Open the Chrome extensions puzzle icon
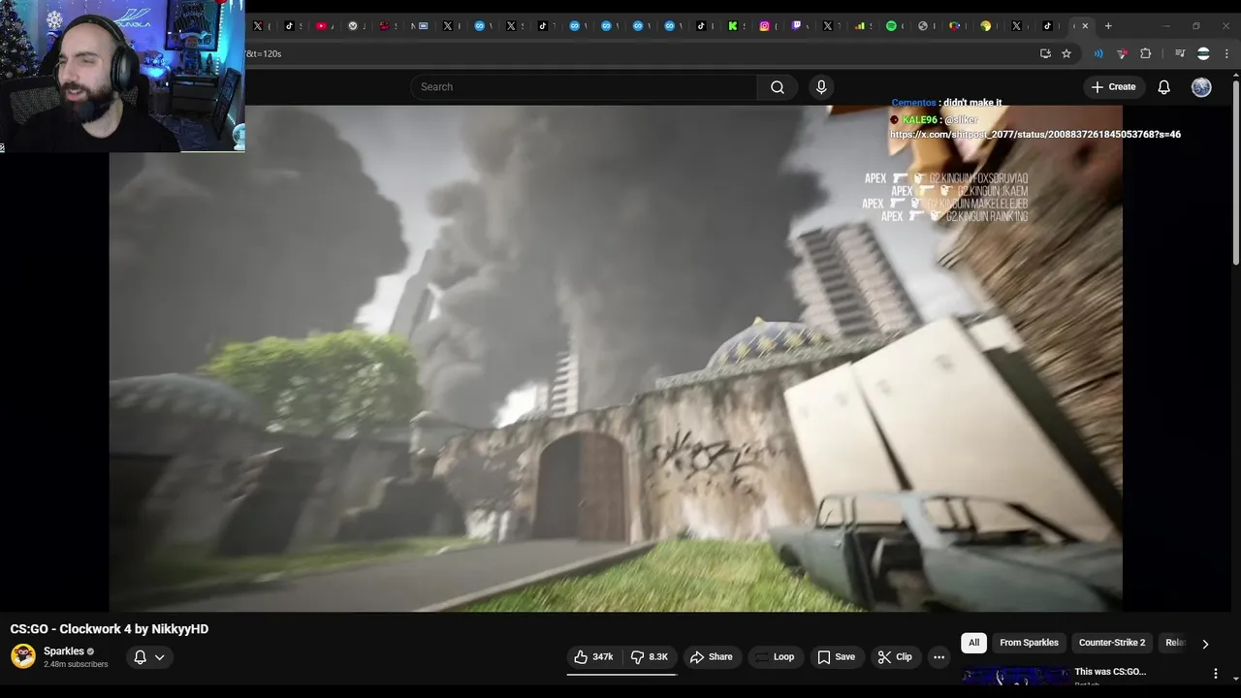The image size is (1241, 698). 1145,53
